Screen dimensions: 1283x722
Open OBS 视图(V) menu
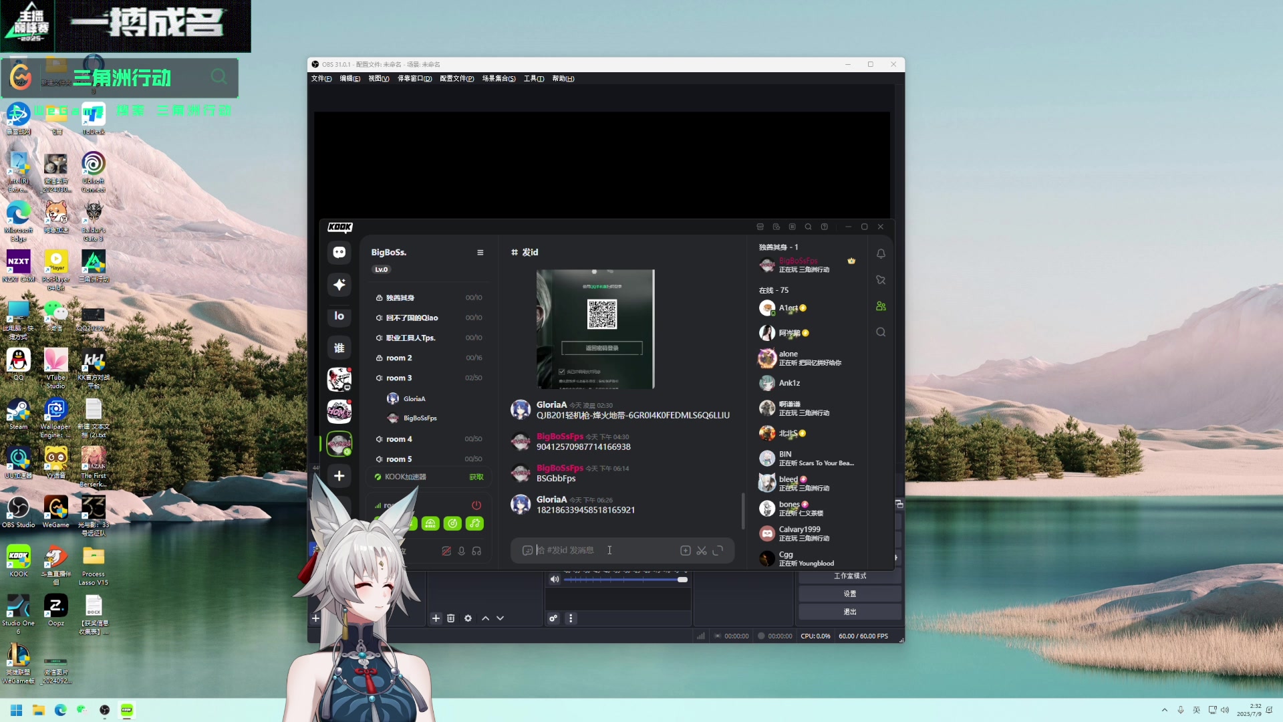pos(379,79)
